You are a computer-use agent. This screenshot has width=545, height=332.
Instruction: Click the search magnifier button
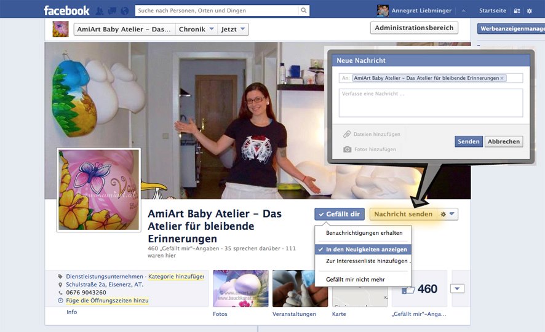[x=303, y=10]
